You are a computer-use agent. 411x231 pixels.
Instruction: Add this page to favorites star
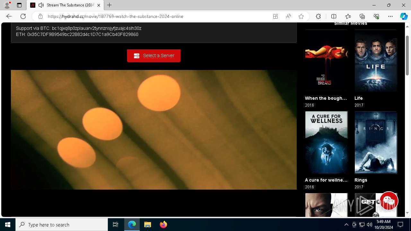click(301, 16)
